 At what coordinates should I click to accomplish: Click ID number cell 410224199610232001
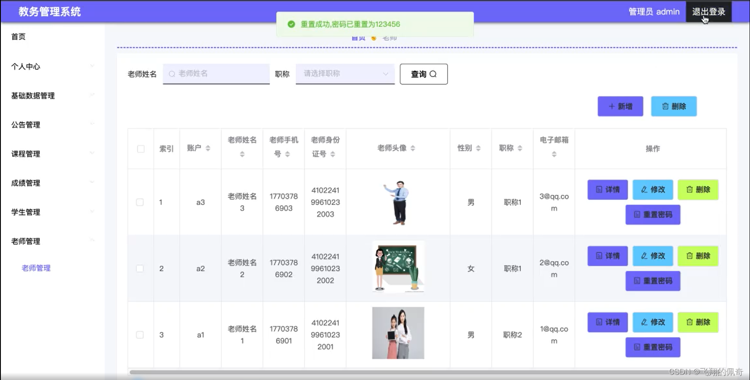(x=325, y=335)
